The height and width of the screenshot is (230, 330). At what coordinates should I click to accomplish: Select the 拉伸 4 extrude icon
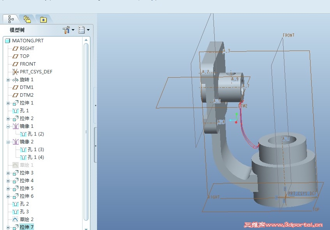pyautogui.click(x=15, y=181)
